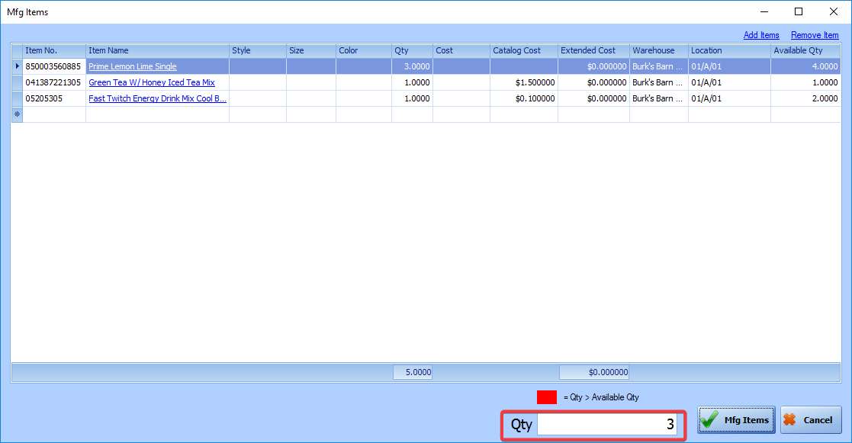Click the Qty input field at bottom

pyautogui.click(x=606, y=425)
